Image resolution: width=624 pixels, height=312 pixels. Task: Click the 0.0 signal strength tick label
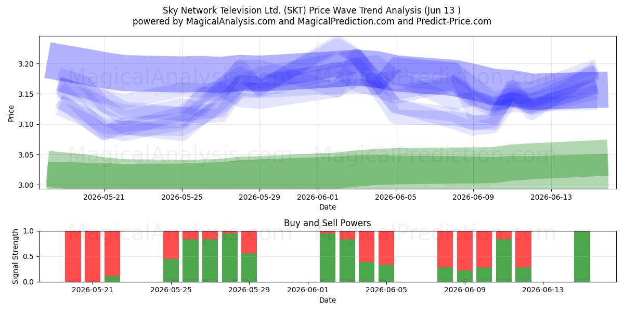coord(30,282)
